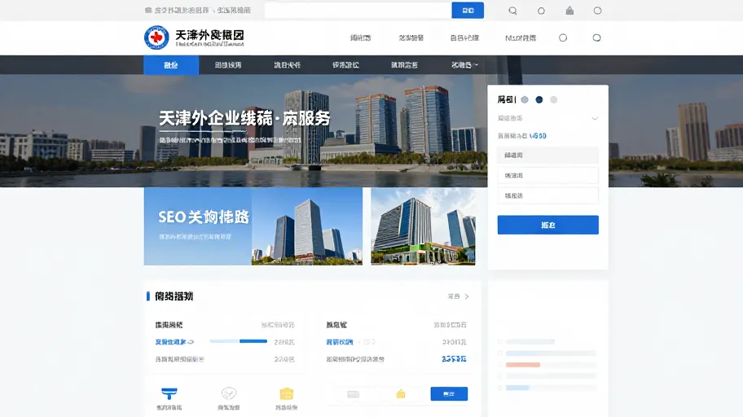Open the header link starting with the letter M
Screen dimensions: 743x417
point(521,38)
